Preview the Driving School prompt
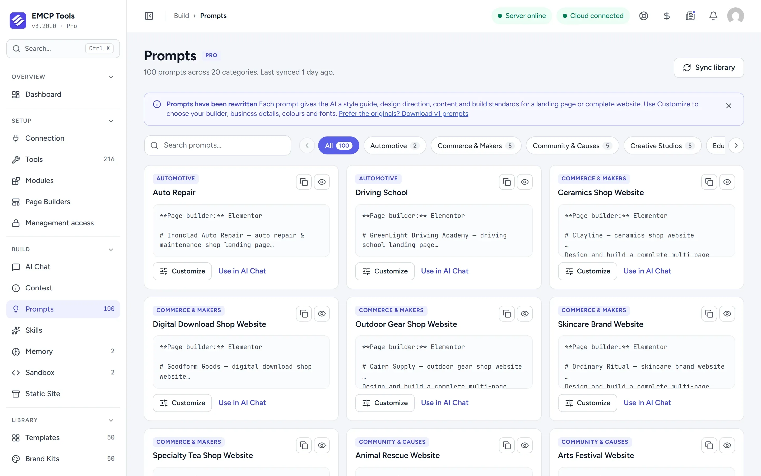 (x=524, y=182)
